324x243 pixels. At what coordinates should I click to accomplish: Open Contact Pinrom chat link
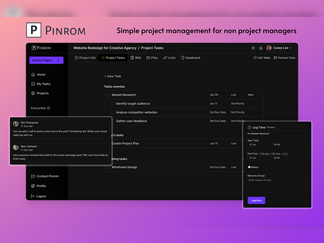(x=45, y=176)
